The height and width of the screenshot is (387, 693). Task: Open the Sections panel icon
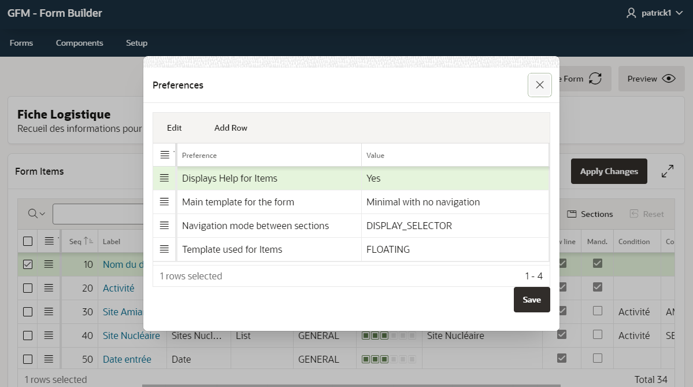tap(571, 214)
